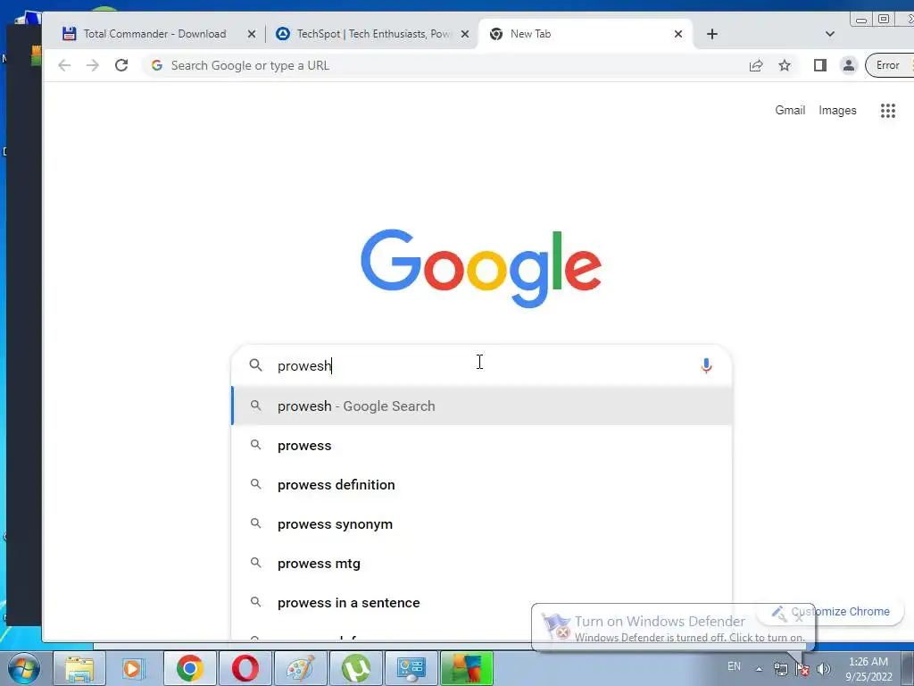The width and height of the screenshot is (914, 686).
Task: Close the TechSpot tab
Action: pyautogui.click(x=464, y=34)
